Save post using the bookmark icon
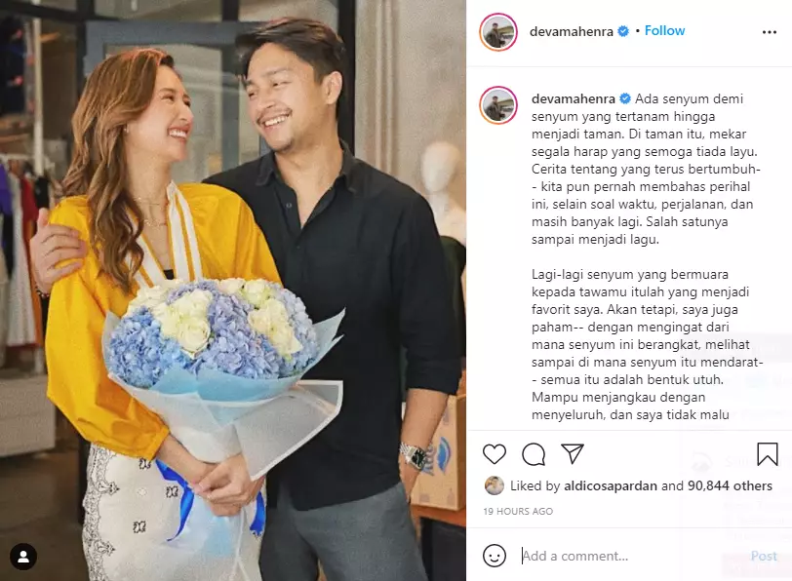Screen dimensions: 792x581 click(x=768, y=454)
